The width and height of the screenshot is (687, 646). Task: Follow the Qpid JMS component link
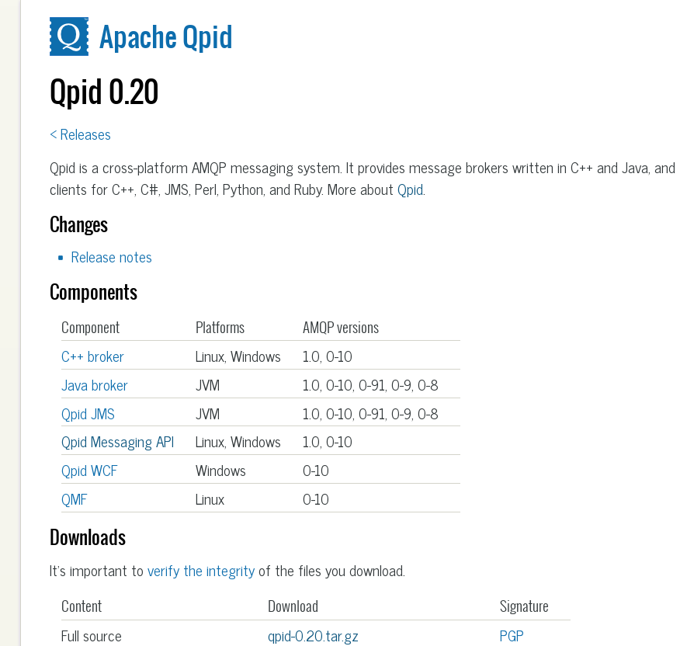(x=88, y=414)
